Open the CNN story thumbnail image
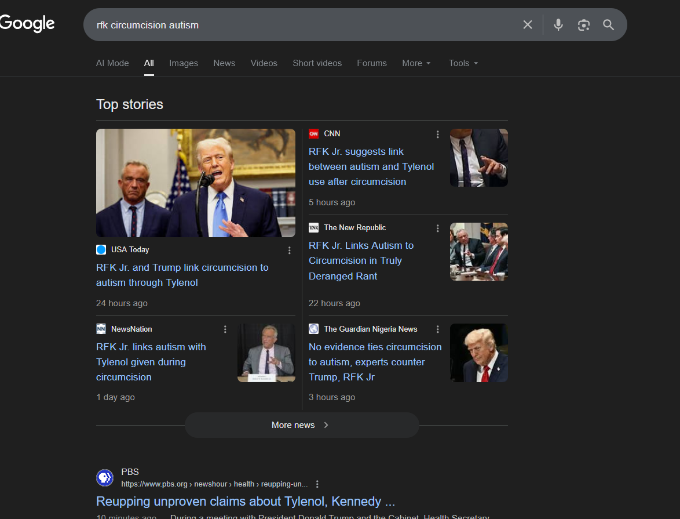The width and height of the screenshot is (680, 519). tap(479, 158)
